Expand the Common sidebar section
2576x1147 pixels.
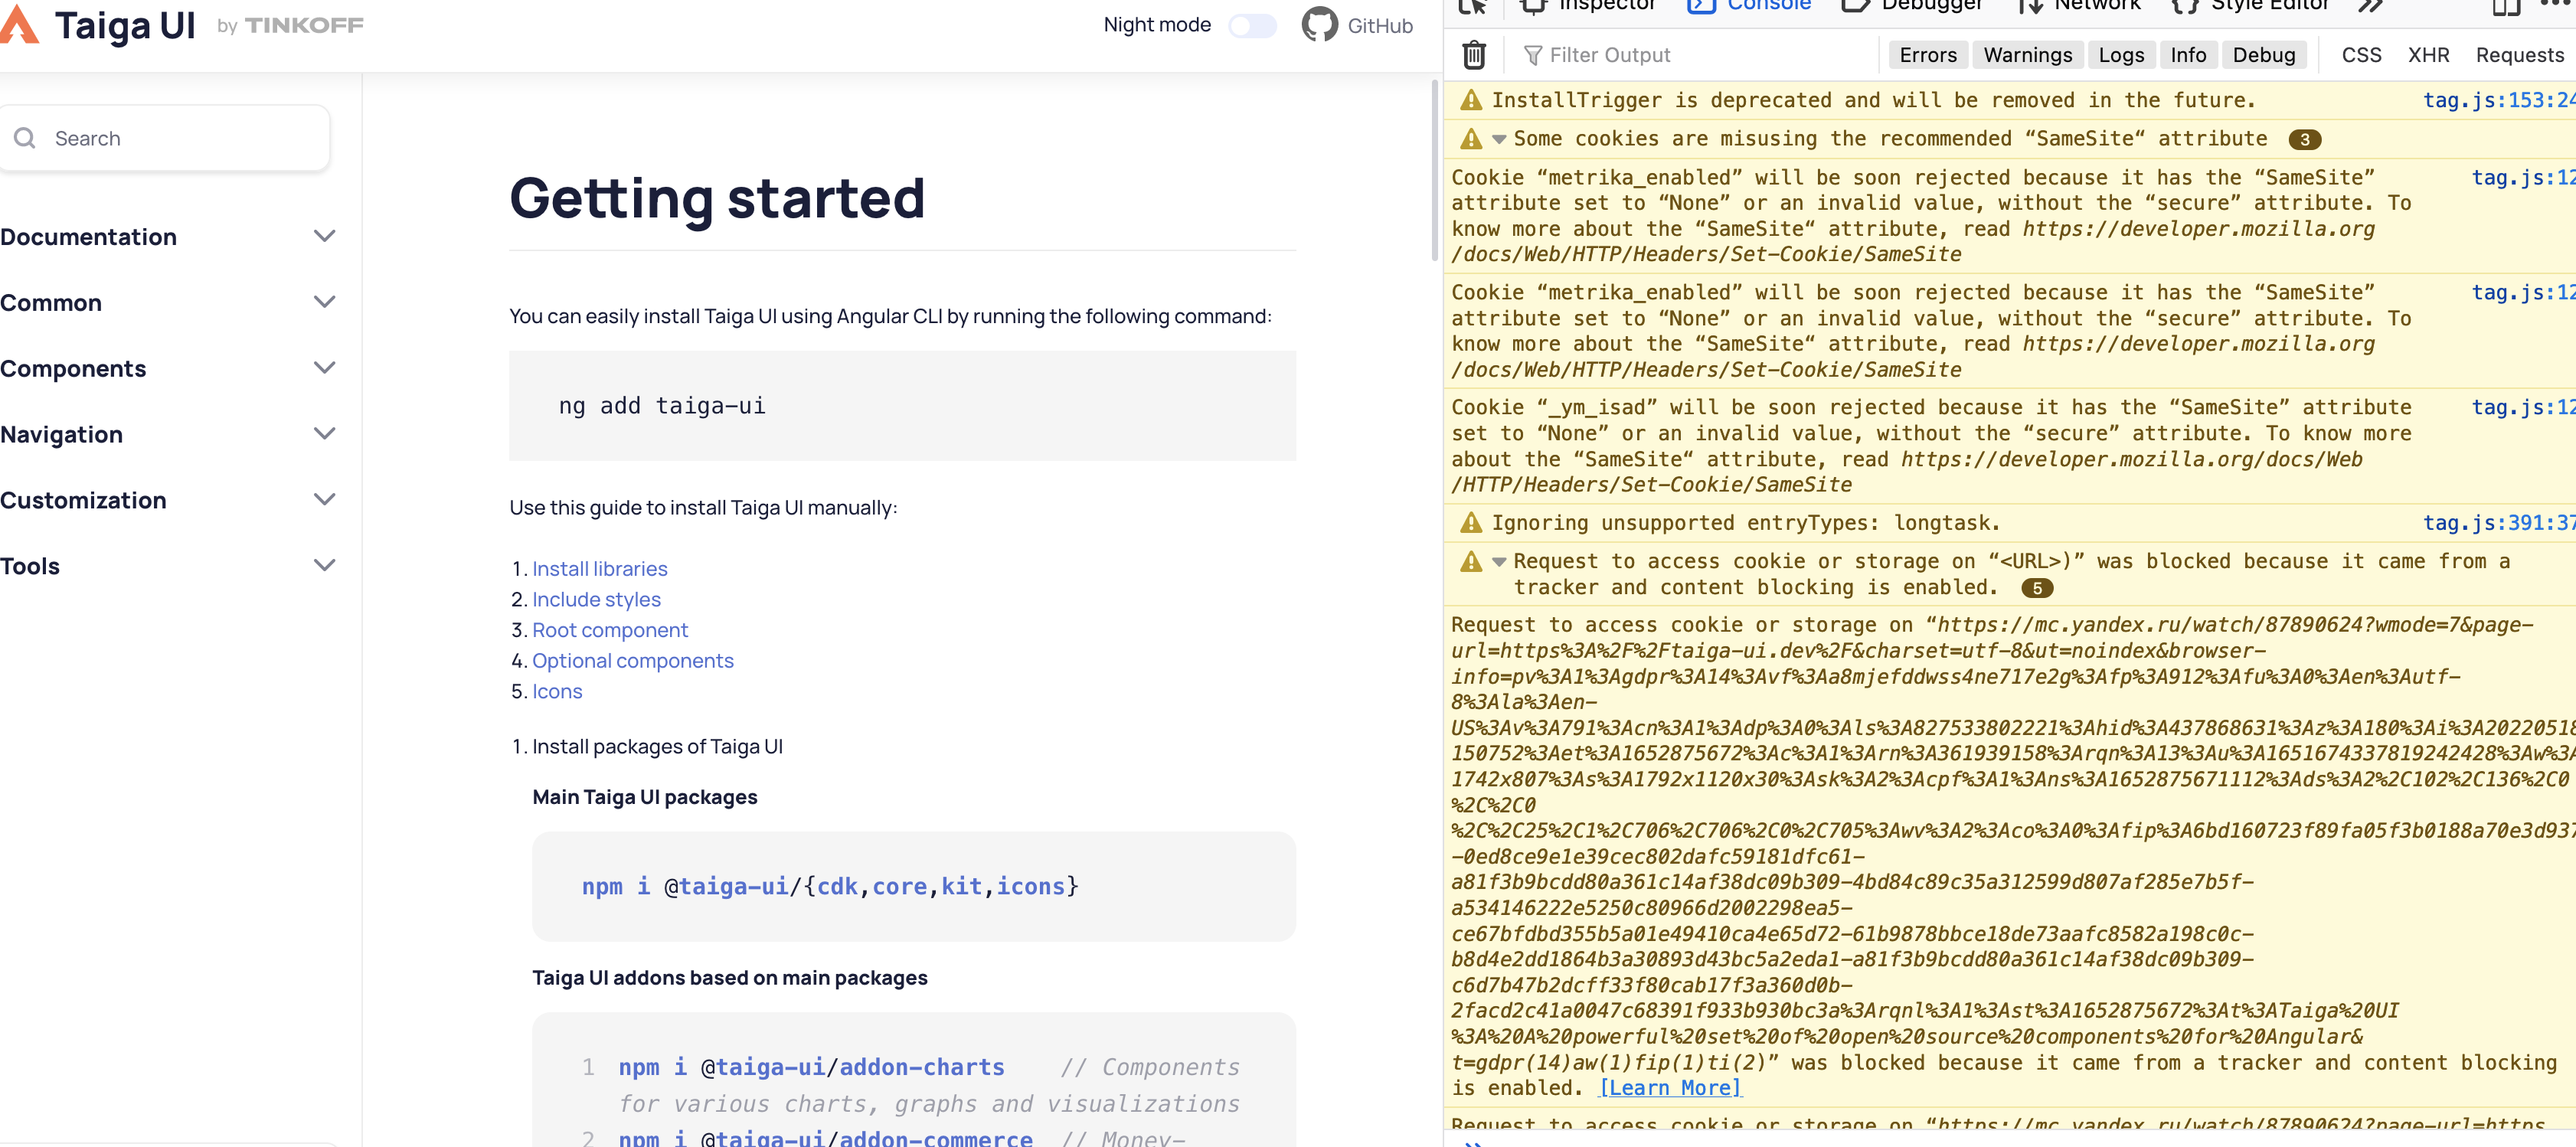tap(168, 303)
